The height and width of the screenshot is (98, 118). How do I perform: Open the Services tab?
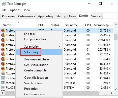pos(96,16)
